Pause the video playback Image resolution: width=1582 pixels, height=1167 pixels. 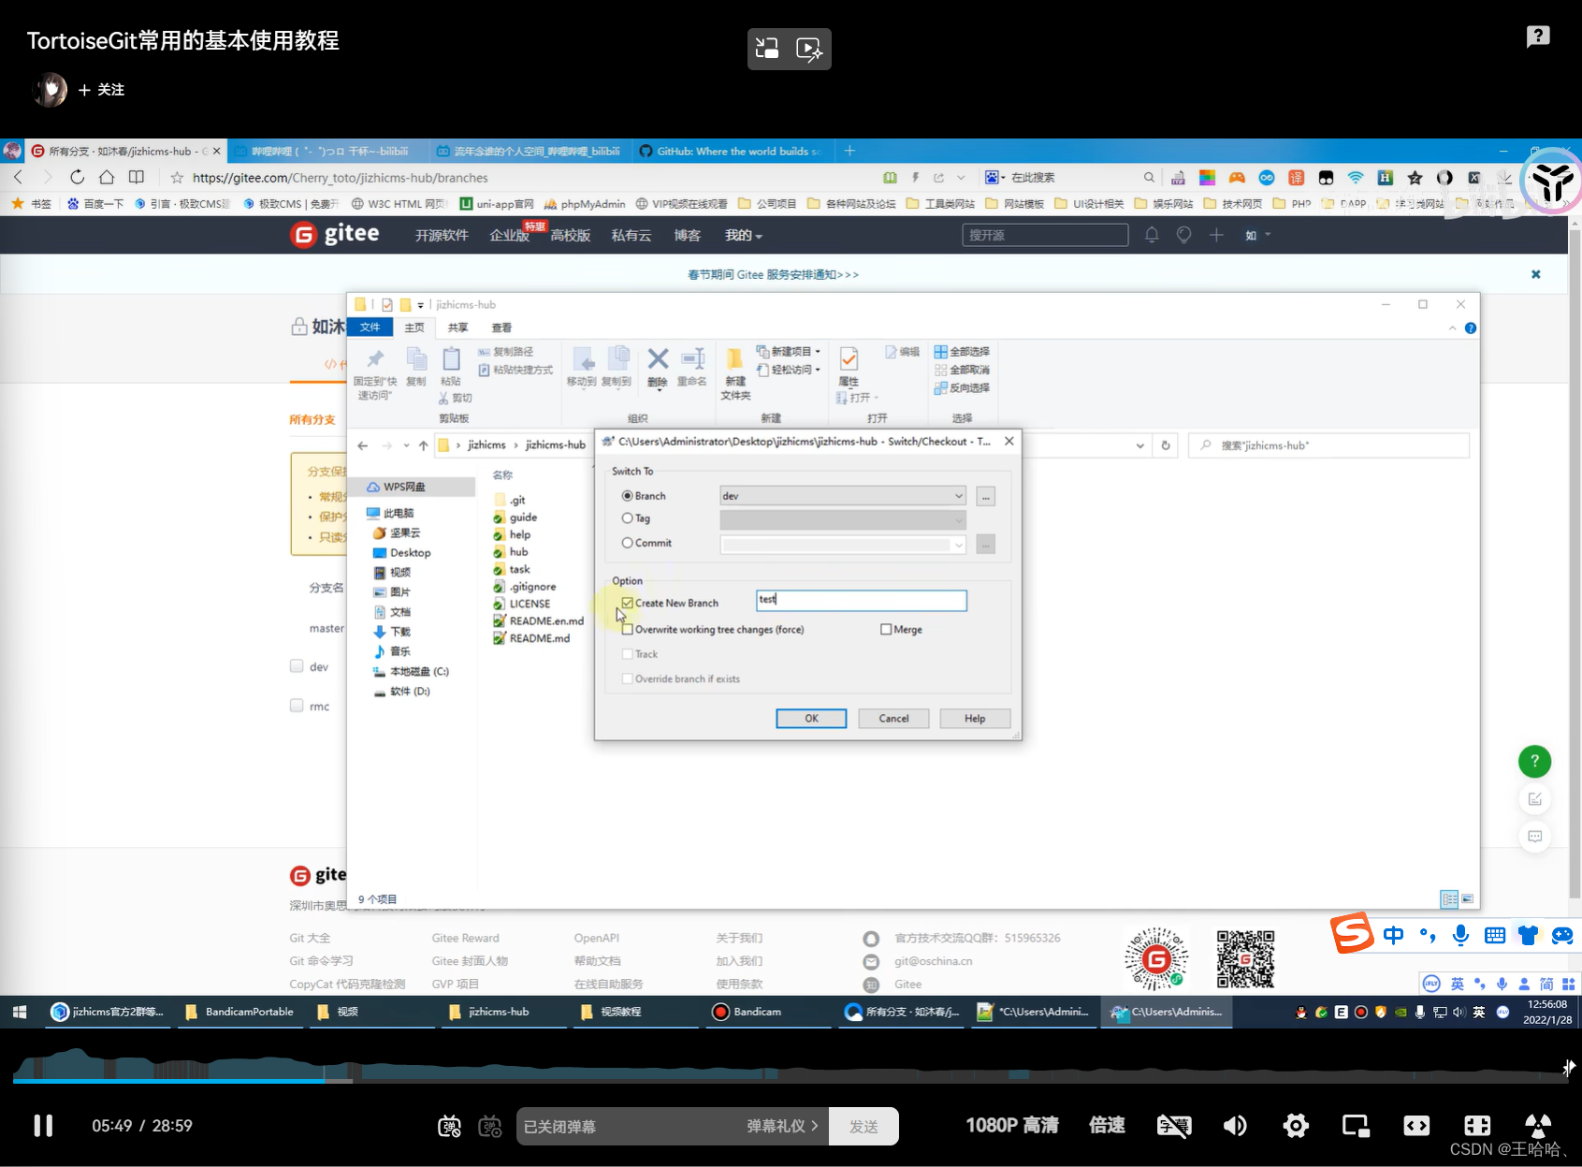pos(43,1125)
